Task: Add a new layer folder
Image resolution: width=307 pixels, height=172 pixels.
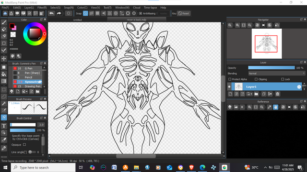Action: click(x=256, y=94)
